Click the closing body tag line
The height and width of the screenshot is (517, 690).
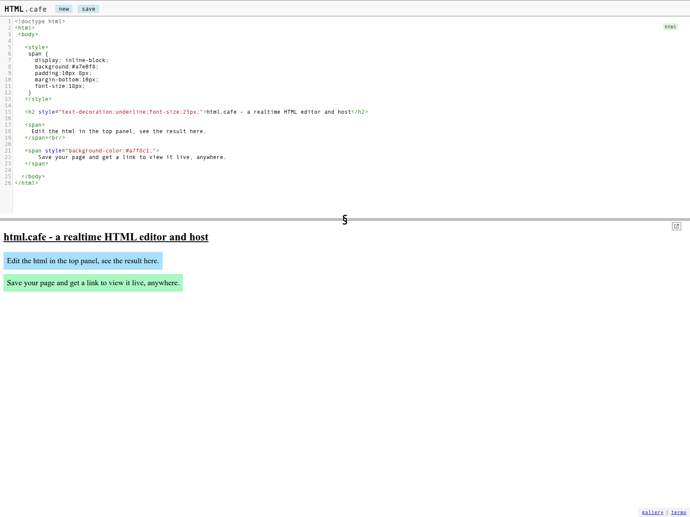pyautogui.click(x=33, y=177)
